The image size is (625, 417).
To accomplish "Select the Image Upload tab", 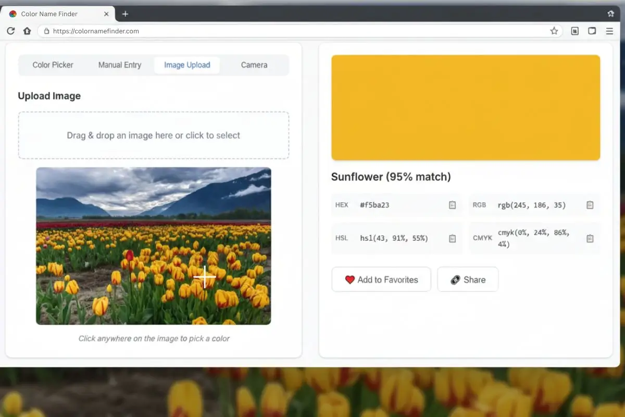I will click(187, 65).
